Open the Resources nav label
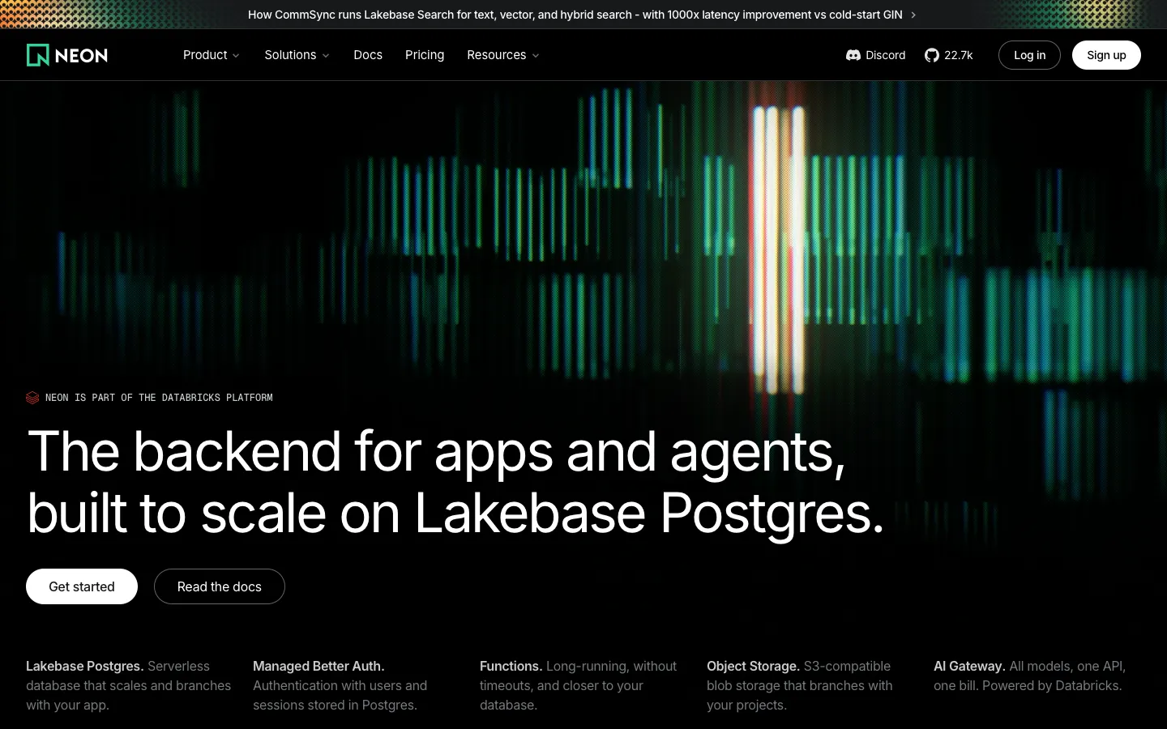 (x=496, y=55)
